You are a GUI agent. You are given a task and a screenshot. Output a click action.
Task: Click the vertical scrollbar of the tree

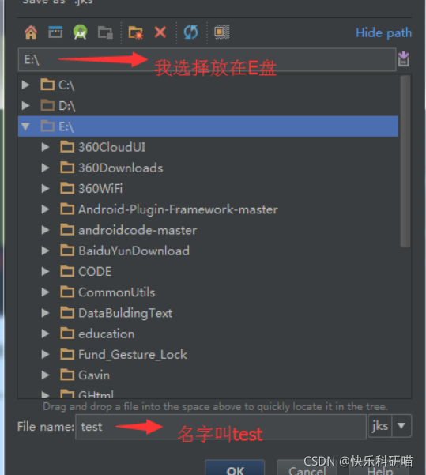[x=405, y=162]
